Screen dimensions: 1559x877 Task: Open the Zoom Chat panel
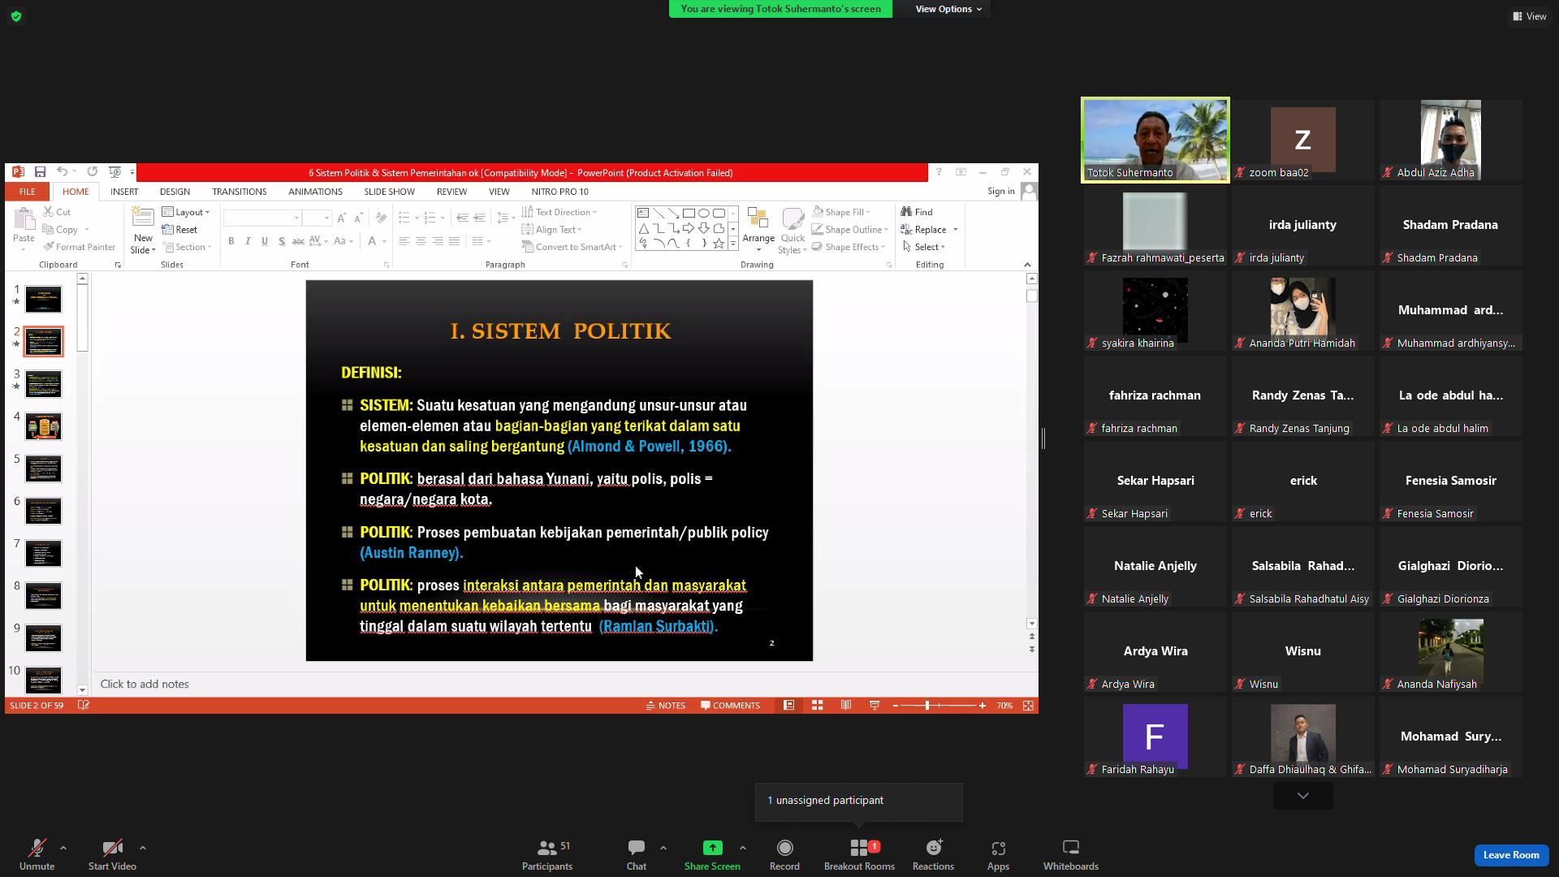click(x=637, y=855)
